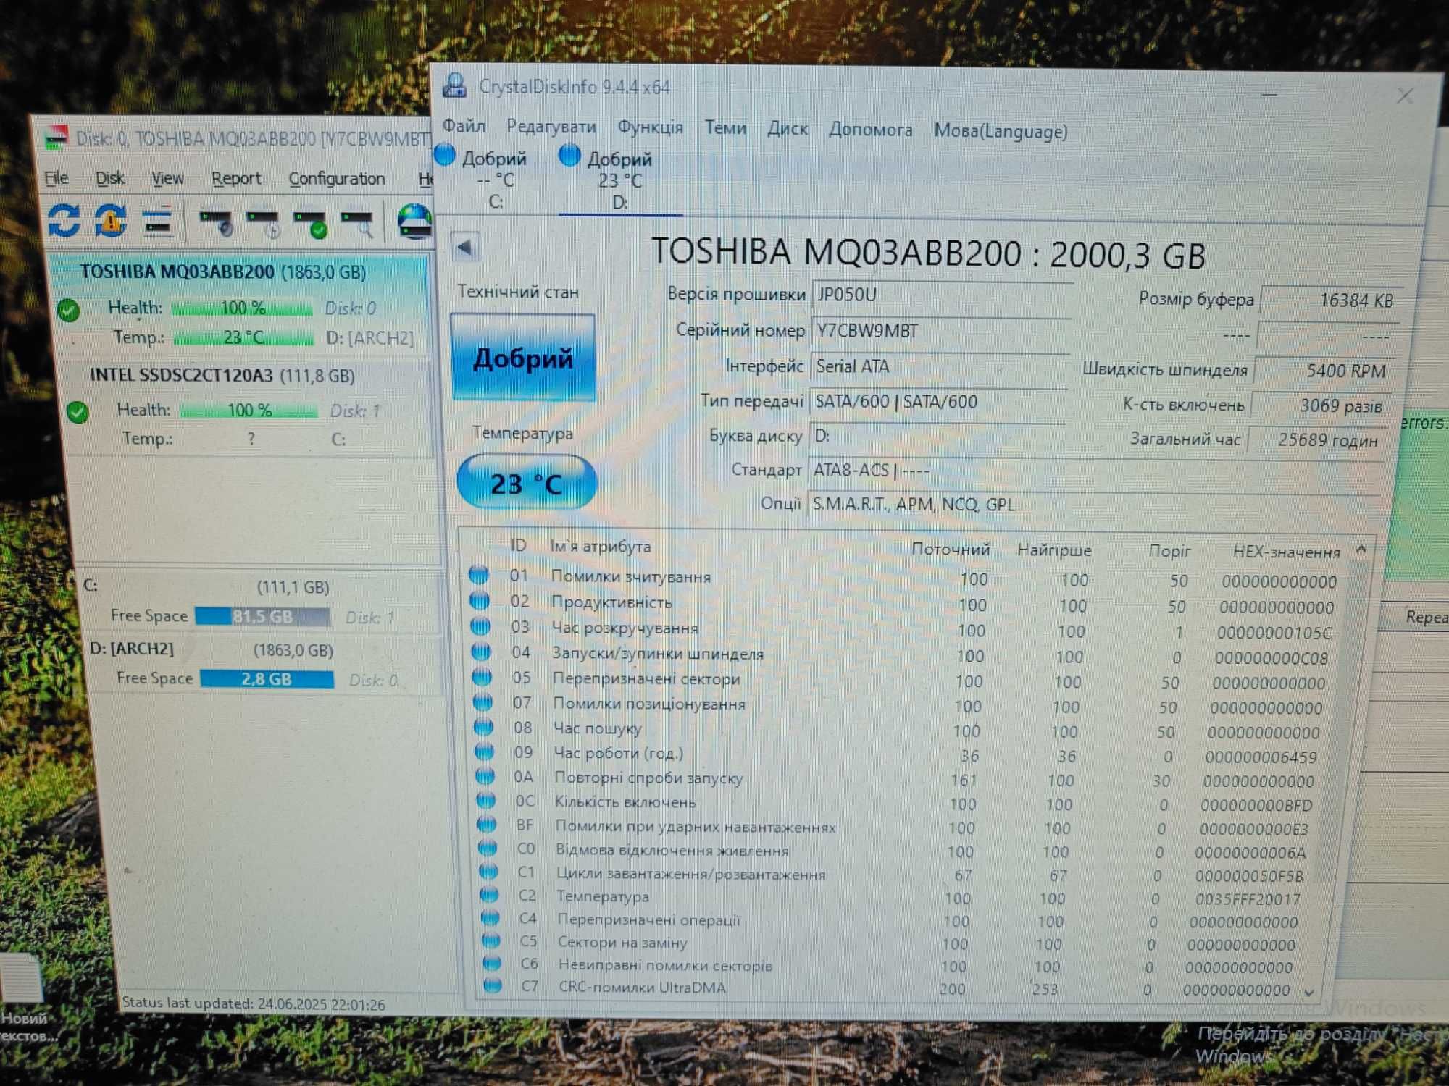This screenshot has height=1086, width=1449.
Task: Click the blue status circle of attribute 0A
Action: coord(485,776)
